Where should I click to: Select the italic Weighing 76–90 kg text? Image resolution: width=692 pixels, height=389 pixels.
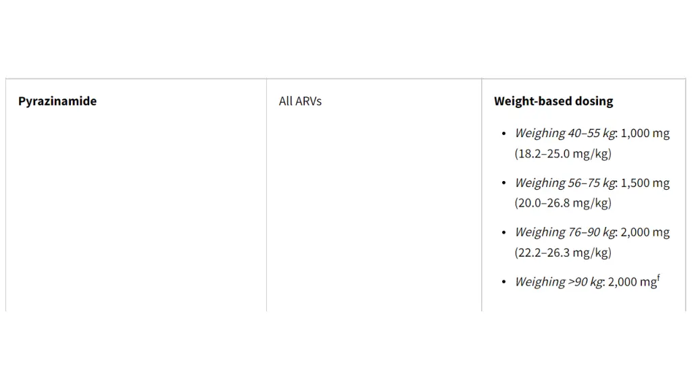click(564, 232)
